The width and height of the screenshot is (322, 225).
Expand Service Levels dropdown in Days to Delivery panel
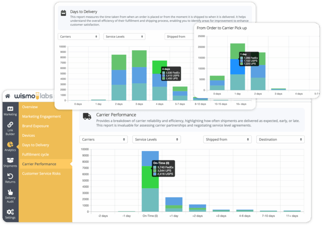coord(124,36)
